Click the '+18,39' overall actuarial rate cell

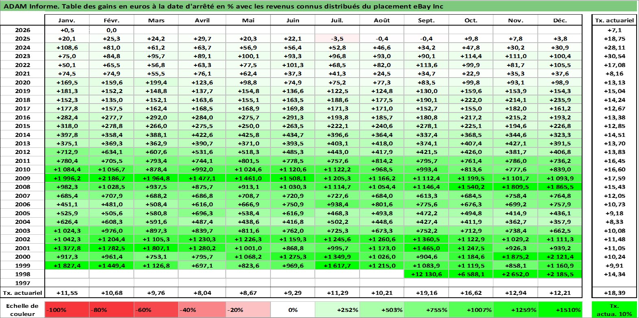[615, 293]
